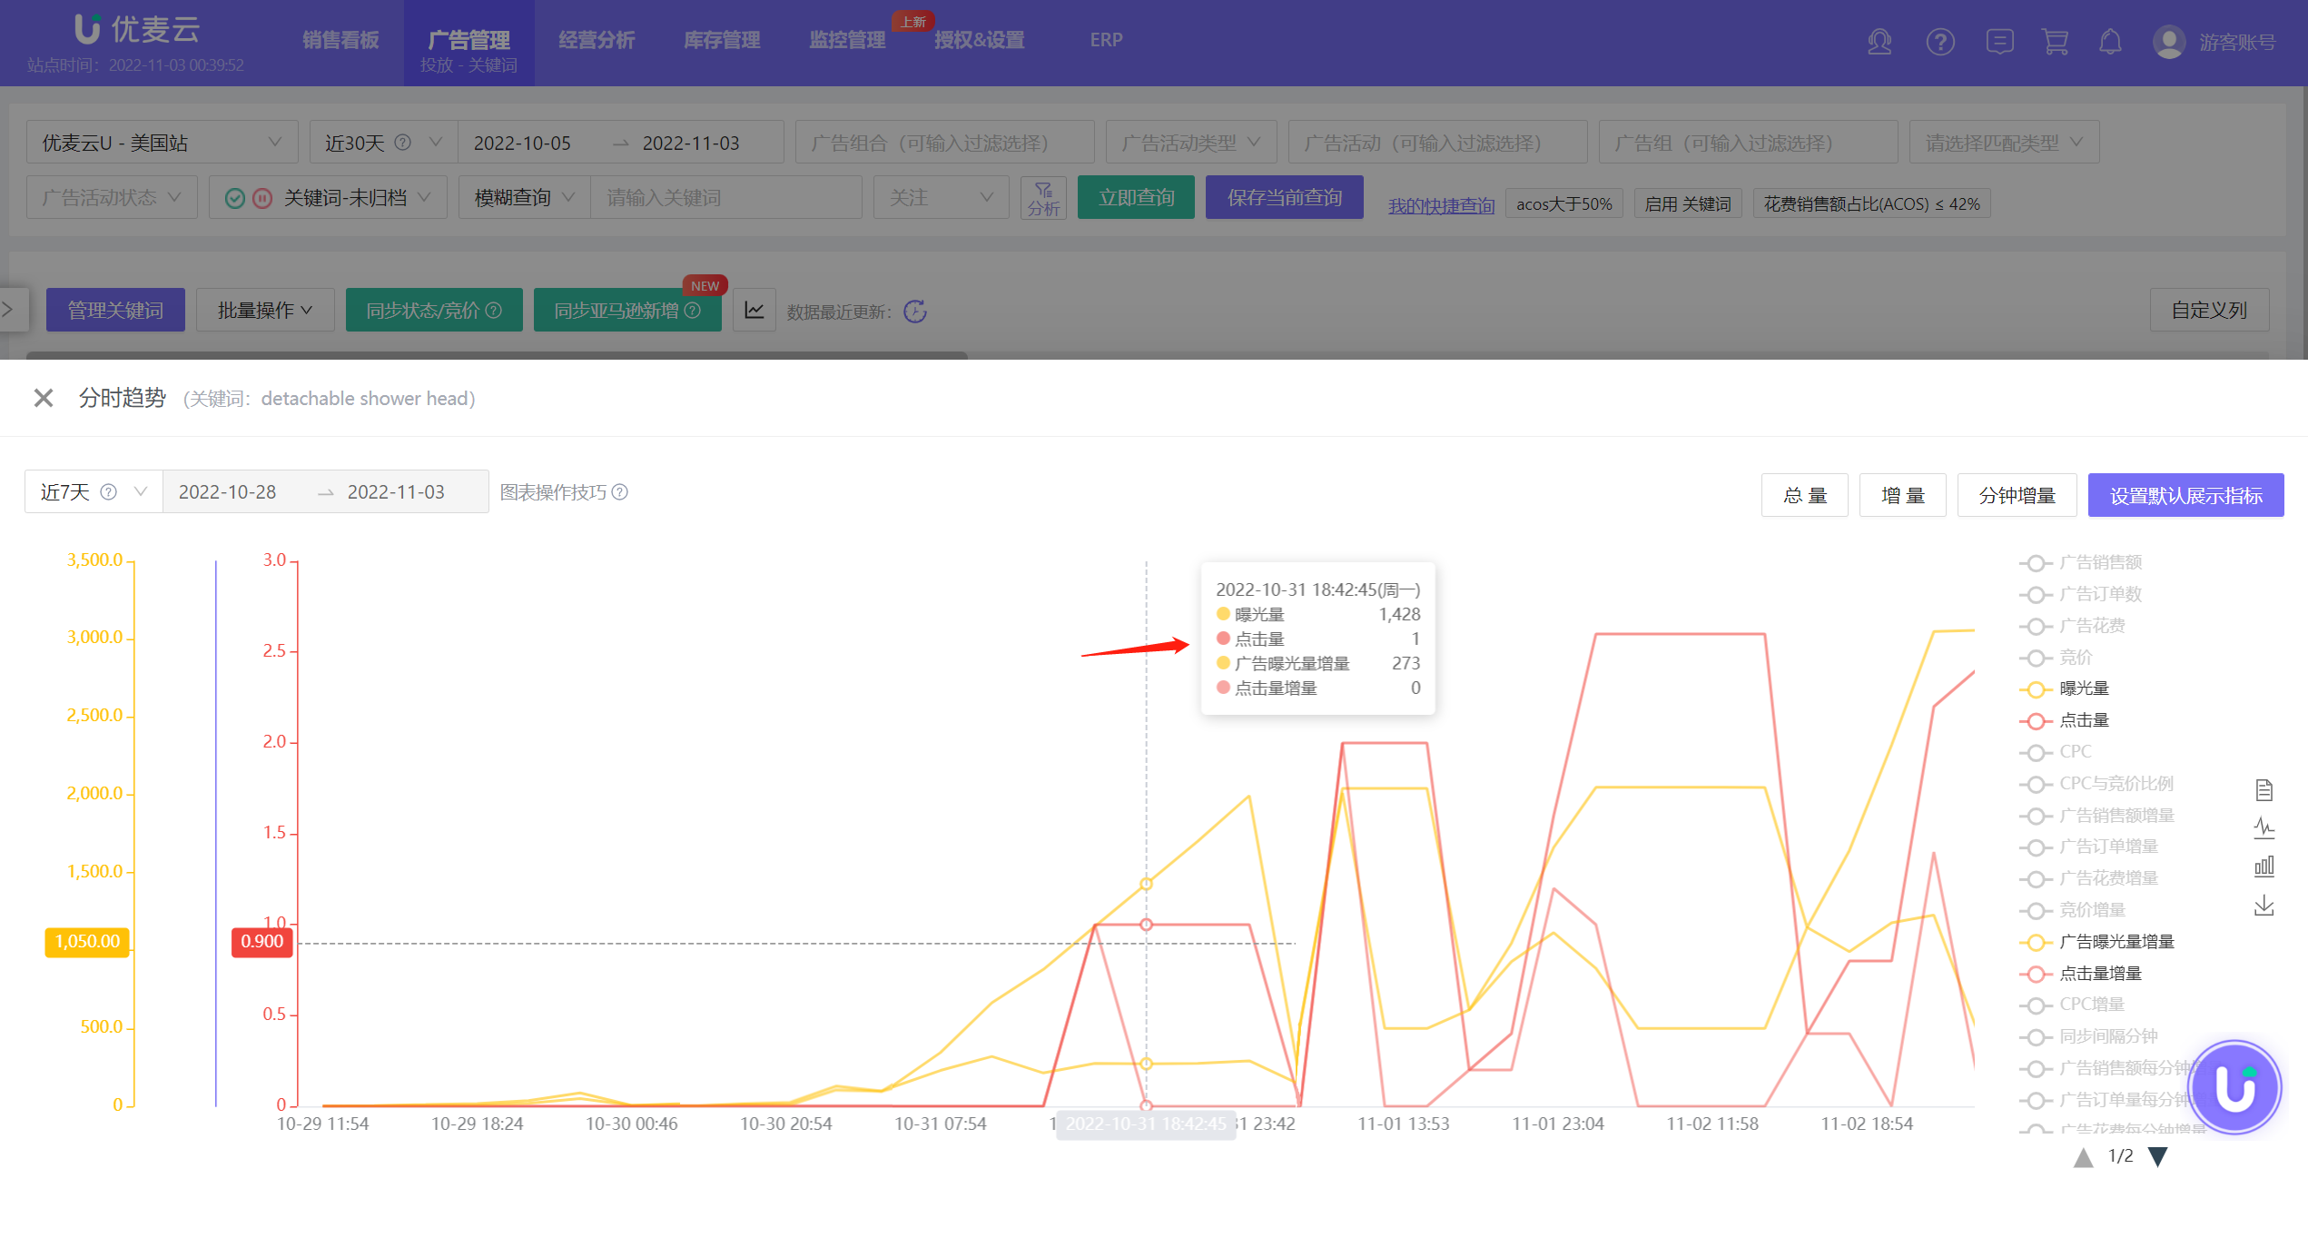Toggle 点击量 legend series

tap(2064, 721)
